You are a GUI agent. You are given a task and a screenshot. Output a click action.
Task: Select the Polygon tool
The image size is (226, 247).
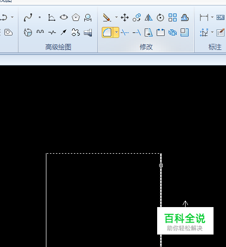tap(76, 17)
